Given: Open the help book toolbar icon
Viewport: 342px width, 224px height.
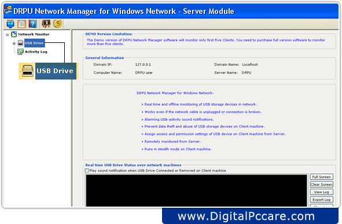Looking at the screenshot, I should tap(33, 24).
